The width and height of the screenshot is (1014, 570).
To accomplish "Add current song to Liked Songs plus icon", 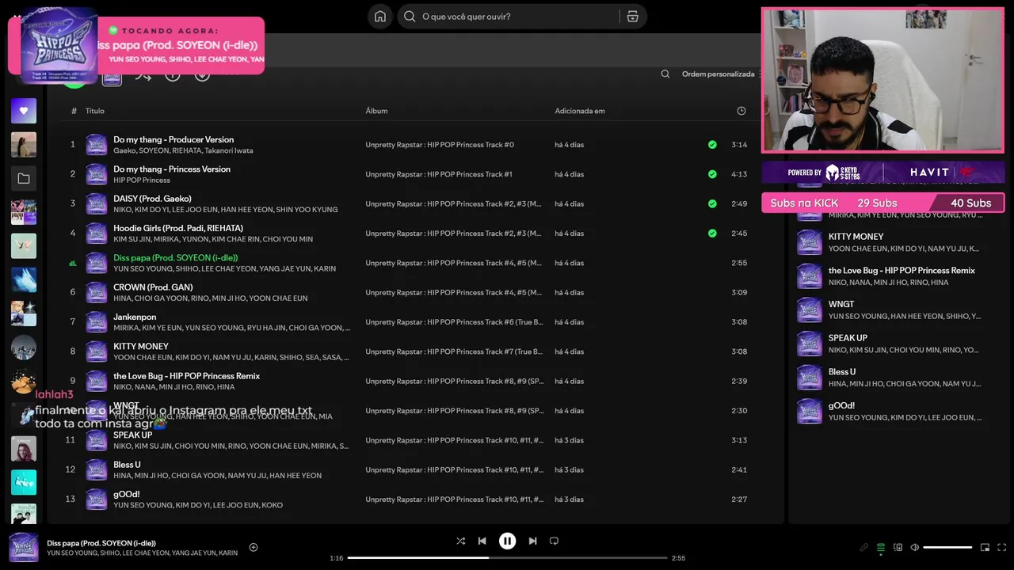I will coord(253,547).
